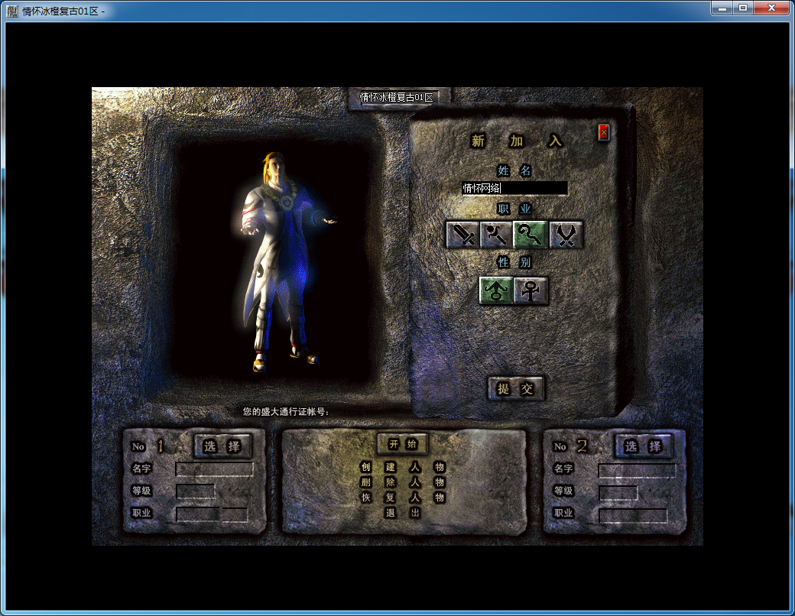Click the 职业 field of slot No 1
This screenshot has width=795, height=616.
tap(212, 514)
